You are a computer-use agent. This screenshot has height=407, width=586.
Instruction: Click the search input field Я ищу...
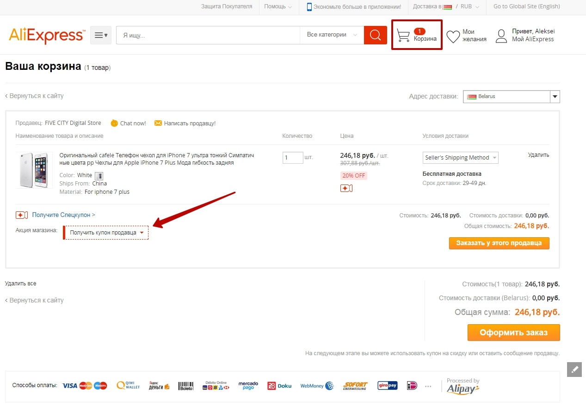208,35
